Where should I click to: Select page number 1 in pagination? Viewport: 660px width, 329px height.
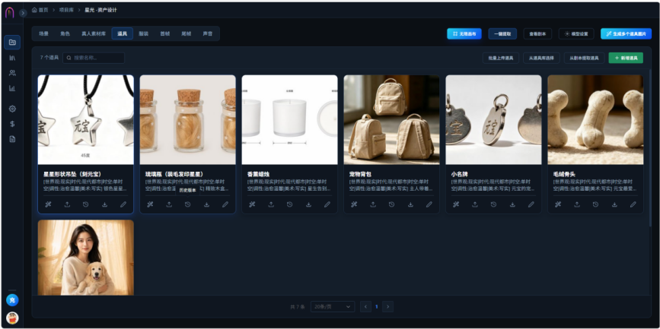coord(377,307)
